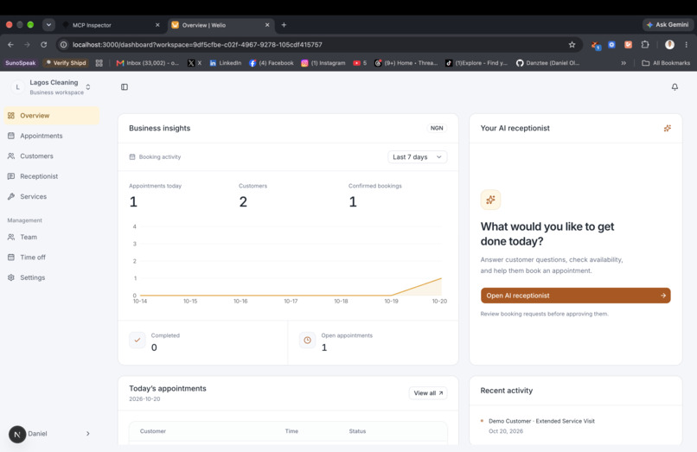Go to the Services page

tap(52, 196)
